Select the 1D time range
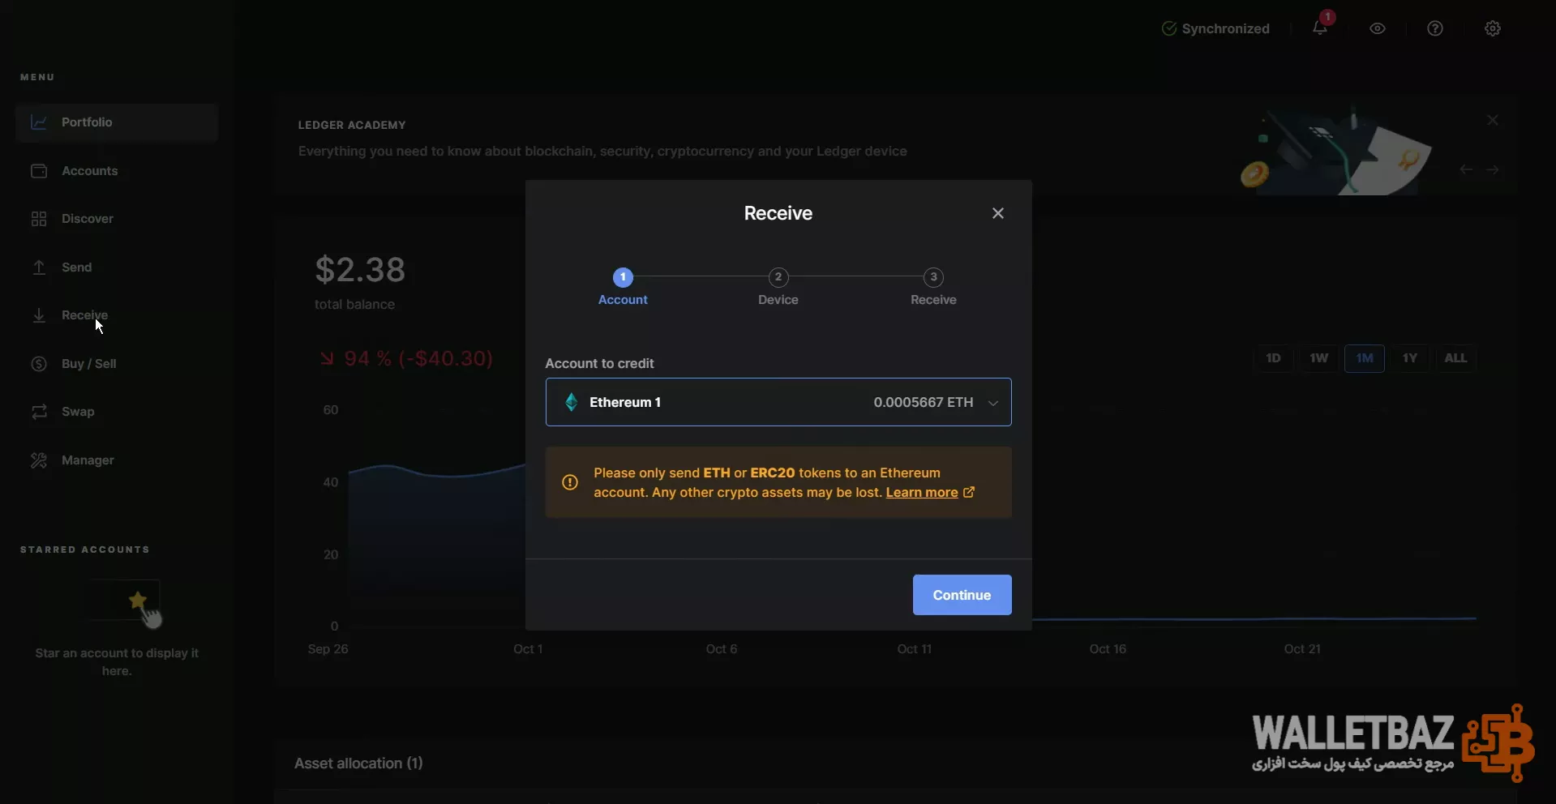Screen dimensions: 1556x804 click(x=1273, y=358)
